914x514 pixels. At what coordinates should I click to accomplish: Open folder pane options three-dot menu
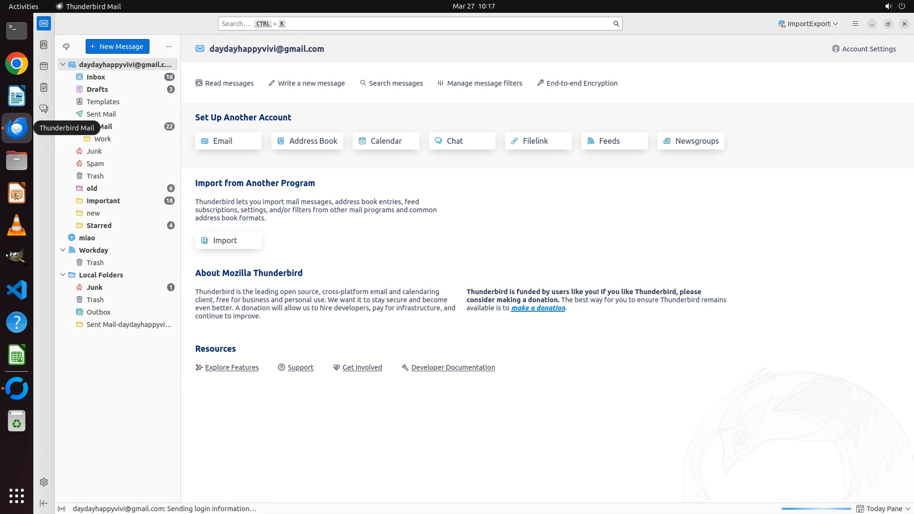(x=169, y=47)
